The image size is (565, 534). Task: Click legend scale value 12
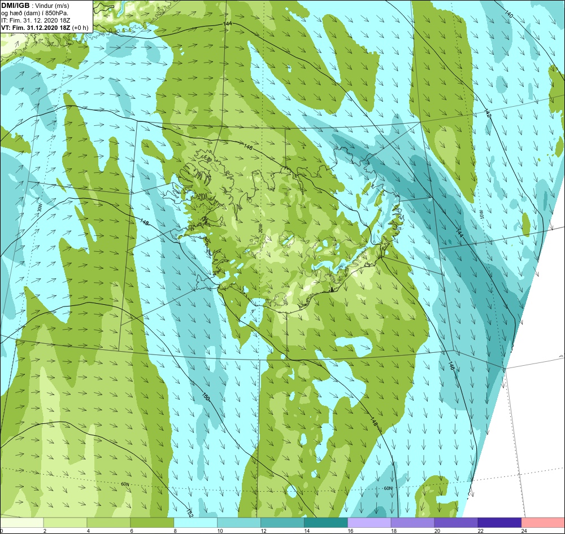(x=263, y=531)
